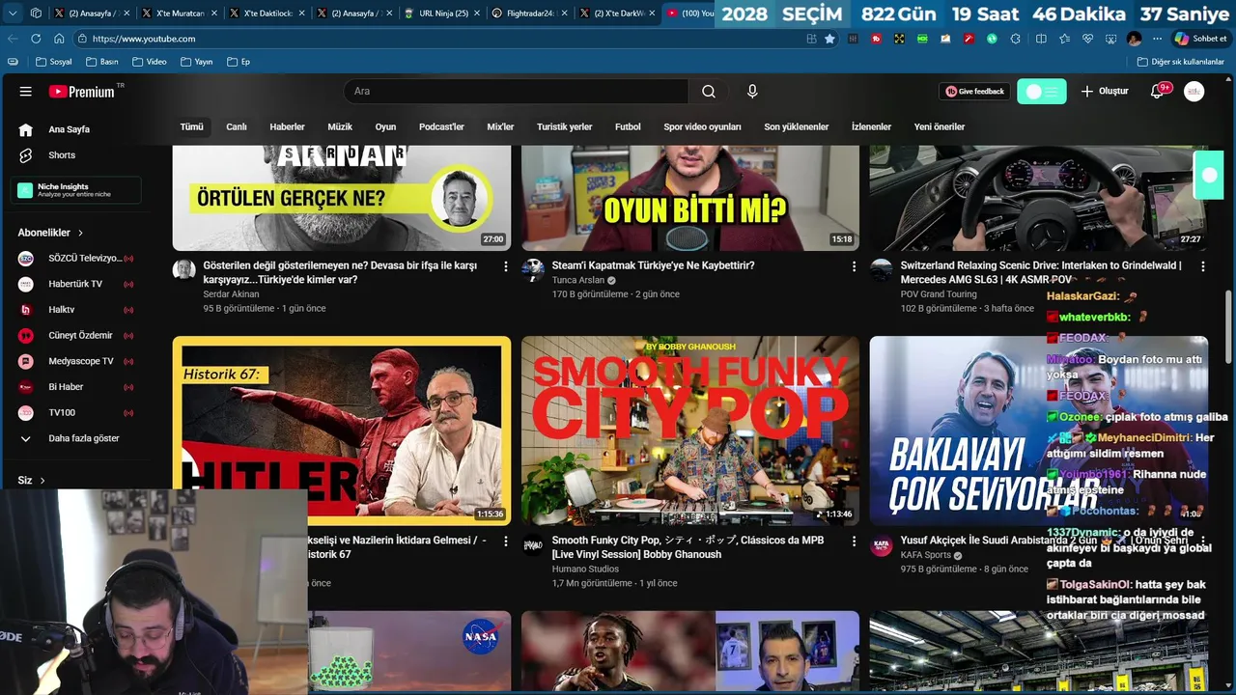This screenshot has height=695, width=1236.
Task: Select the Canlı filter chip
Action: [x=237, y=126]
